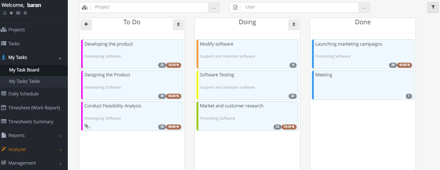Screen dimensions: 440x170
Task: Open the Doing column sort control
Action: (x=294, y=25)
